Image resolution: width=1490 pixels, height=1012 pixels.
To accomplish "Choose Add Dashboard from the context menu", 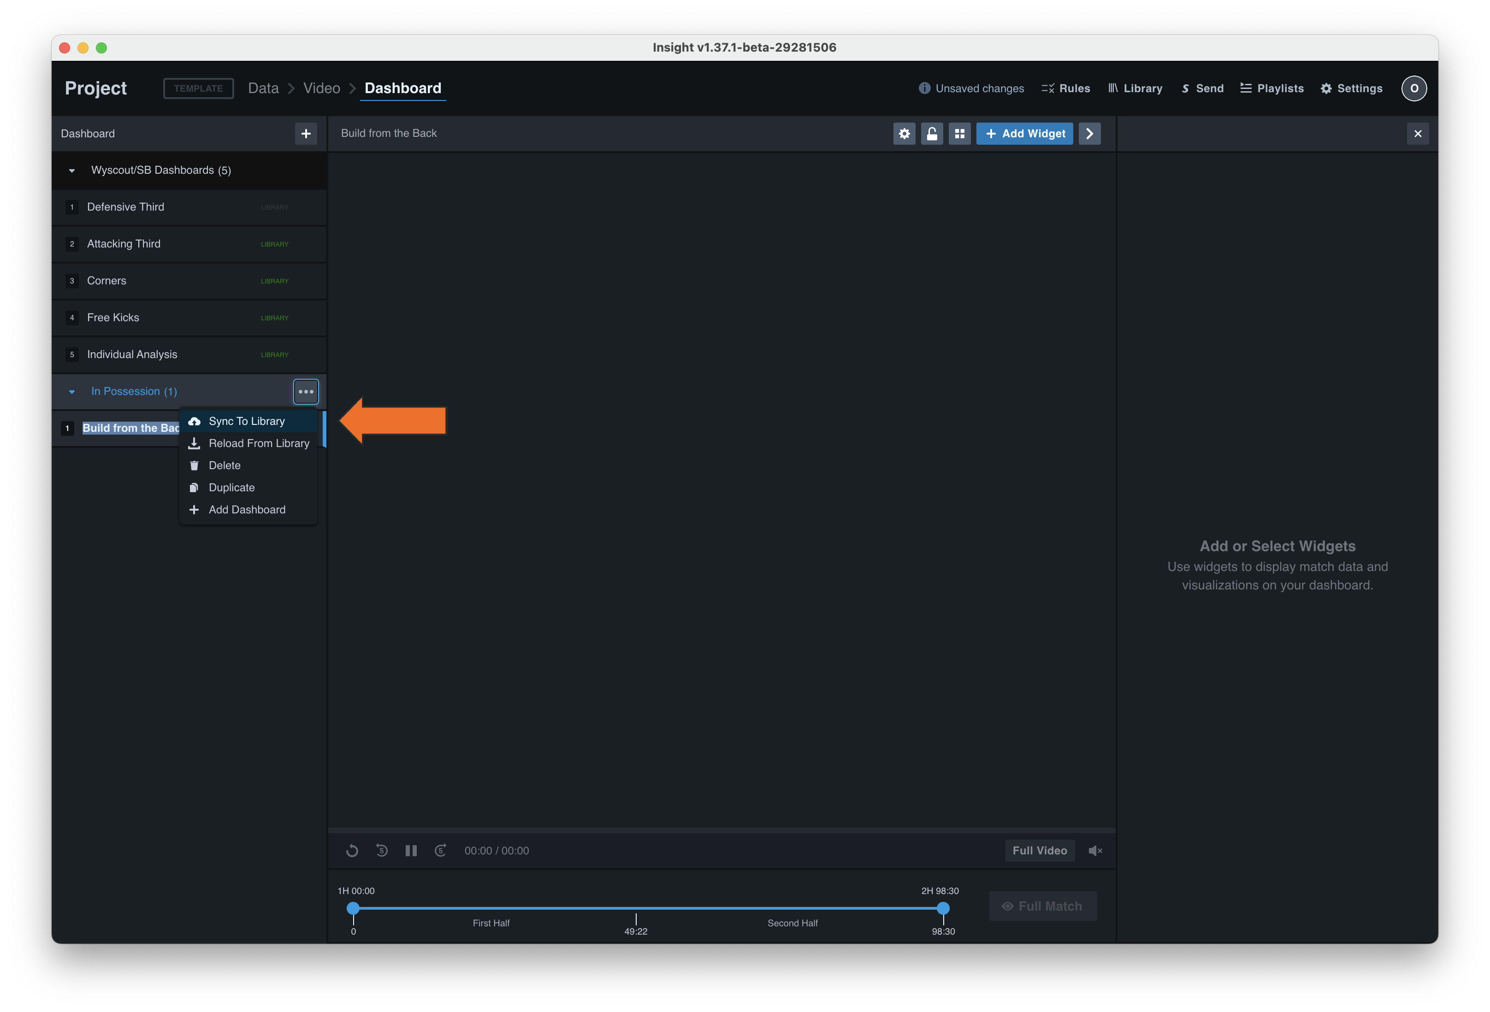I will click(x=248, y=510).
